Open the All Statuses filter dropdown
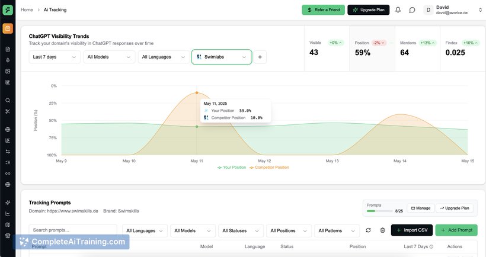 tap(241, 231)
